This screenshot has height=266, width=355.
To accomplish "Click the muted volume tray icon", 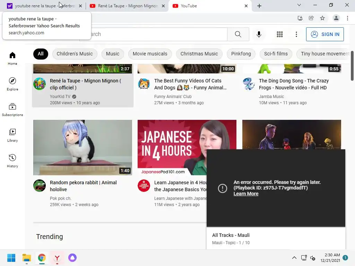I will (313, 258).
